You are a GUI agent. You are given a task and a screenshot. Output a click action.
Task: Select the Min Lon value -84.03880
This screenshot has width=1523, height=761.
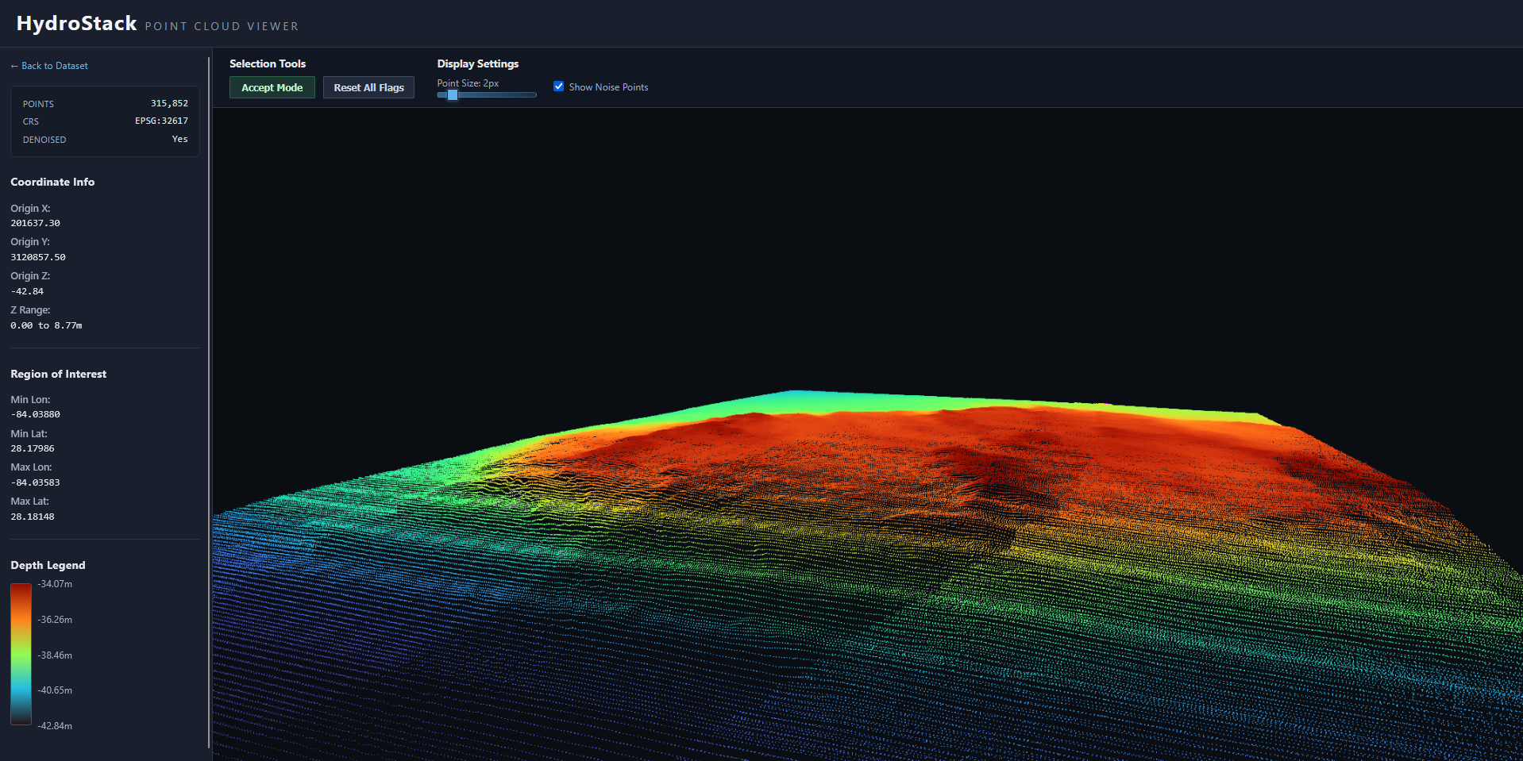(x=35, y=413)
